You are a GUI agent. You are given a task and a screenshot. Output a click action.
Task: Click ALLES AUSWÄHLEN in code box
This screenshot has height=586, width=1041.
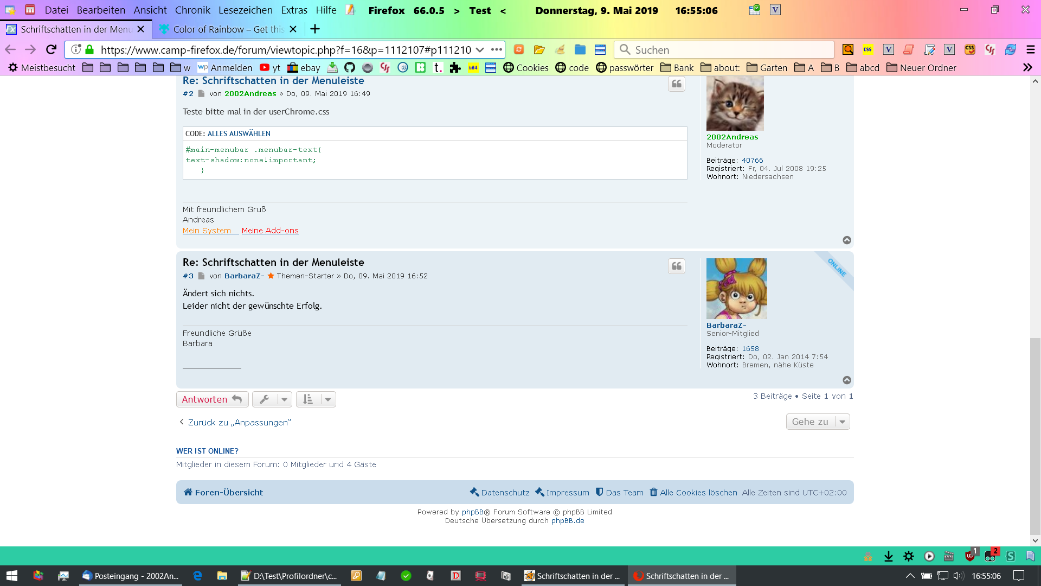[x=239, y=133]
